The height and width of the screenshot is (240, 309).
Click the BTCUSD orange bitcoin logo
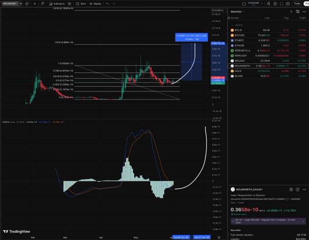pyautogui.click(x=232, y=35)
